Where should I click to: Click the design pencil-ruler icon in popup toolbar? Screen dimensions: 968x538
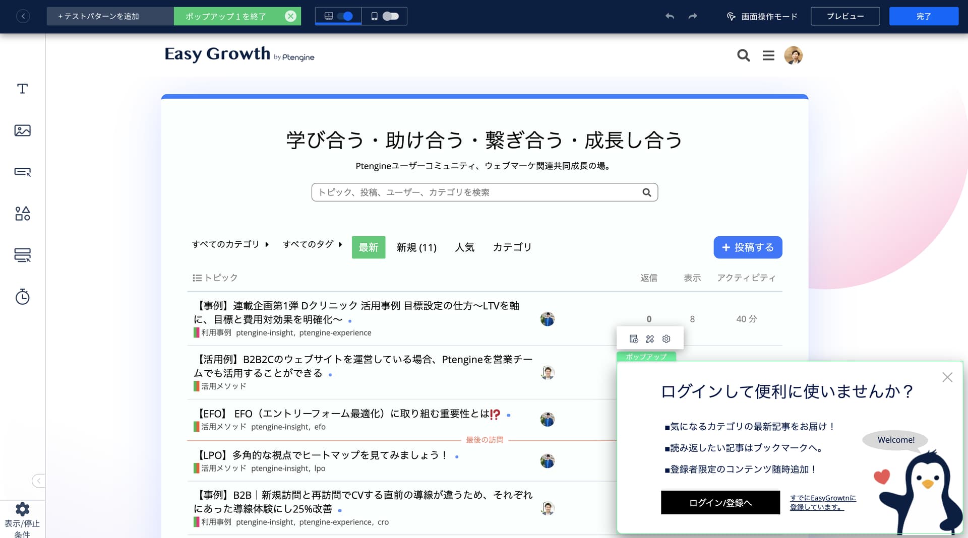click(650, 339)
